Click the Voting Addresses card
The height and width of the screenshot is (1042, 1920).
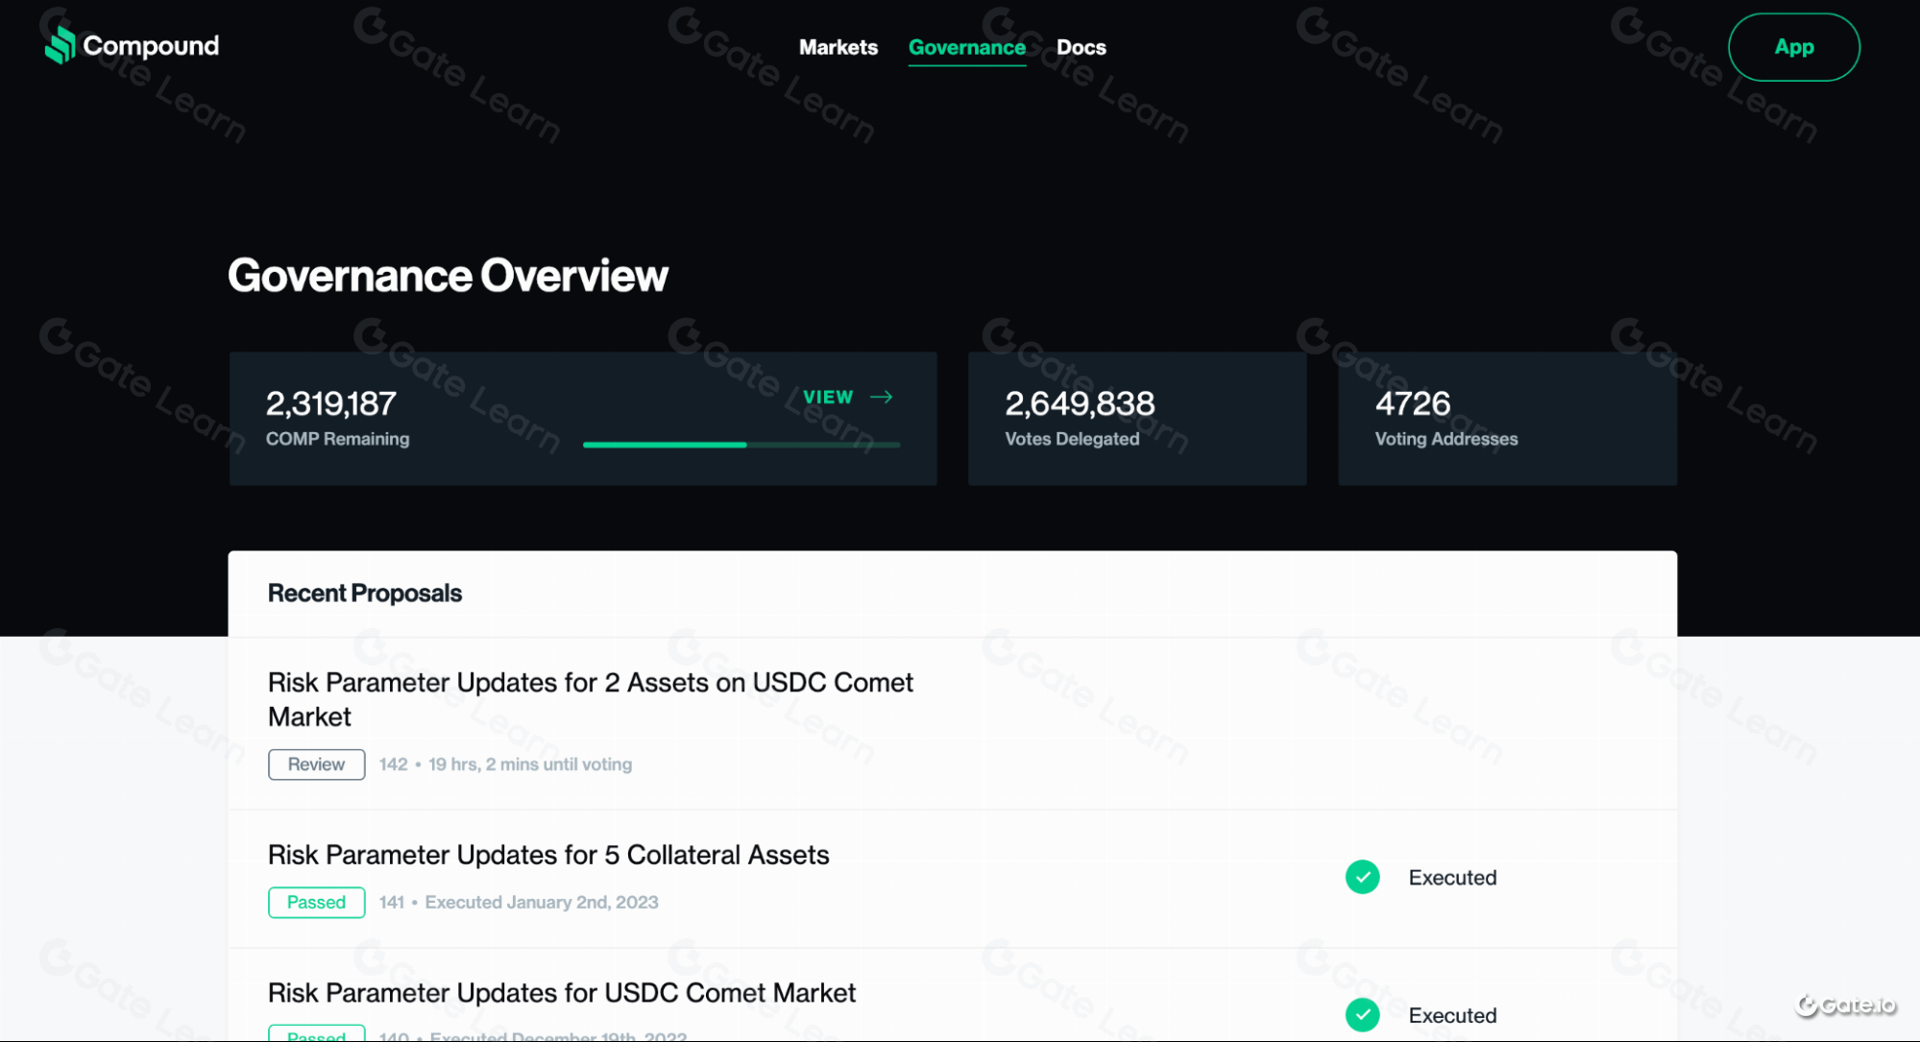[x=1506, y=419]
